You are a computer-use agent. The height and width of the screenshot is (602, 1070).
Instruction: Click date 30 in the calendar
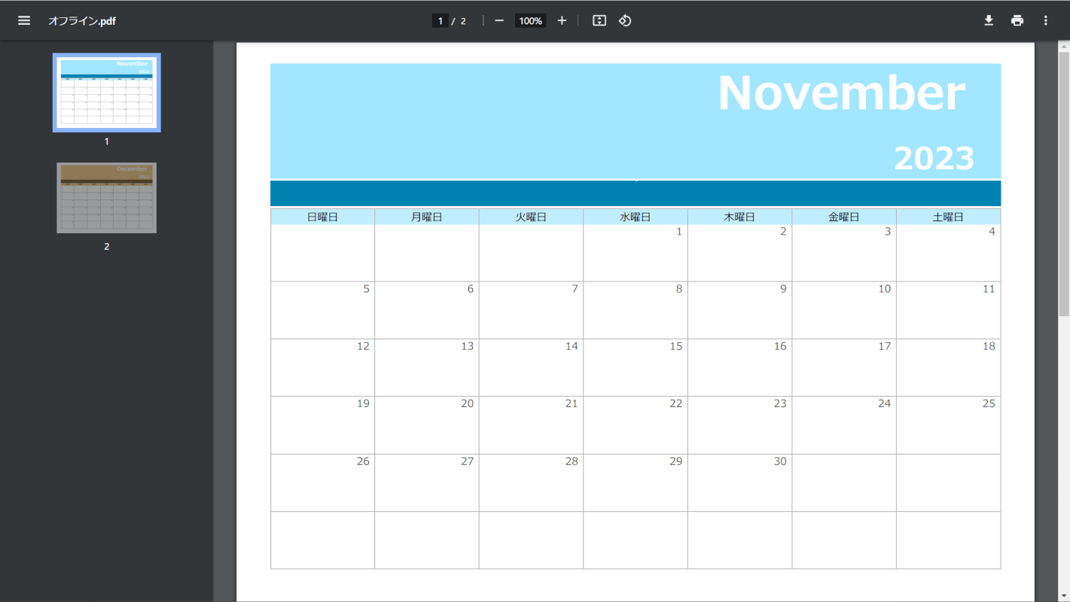[780, 461]
